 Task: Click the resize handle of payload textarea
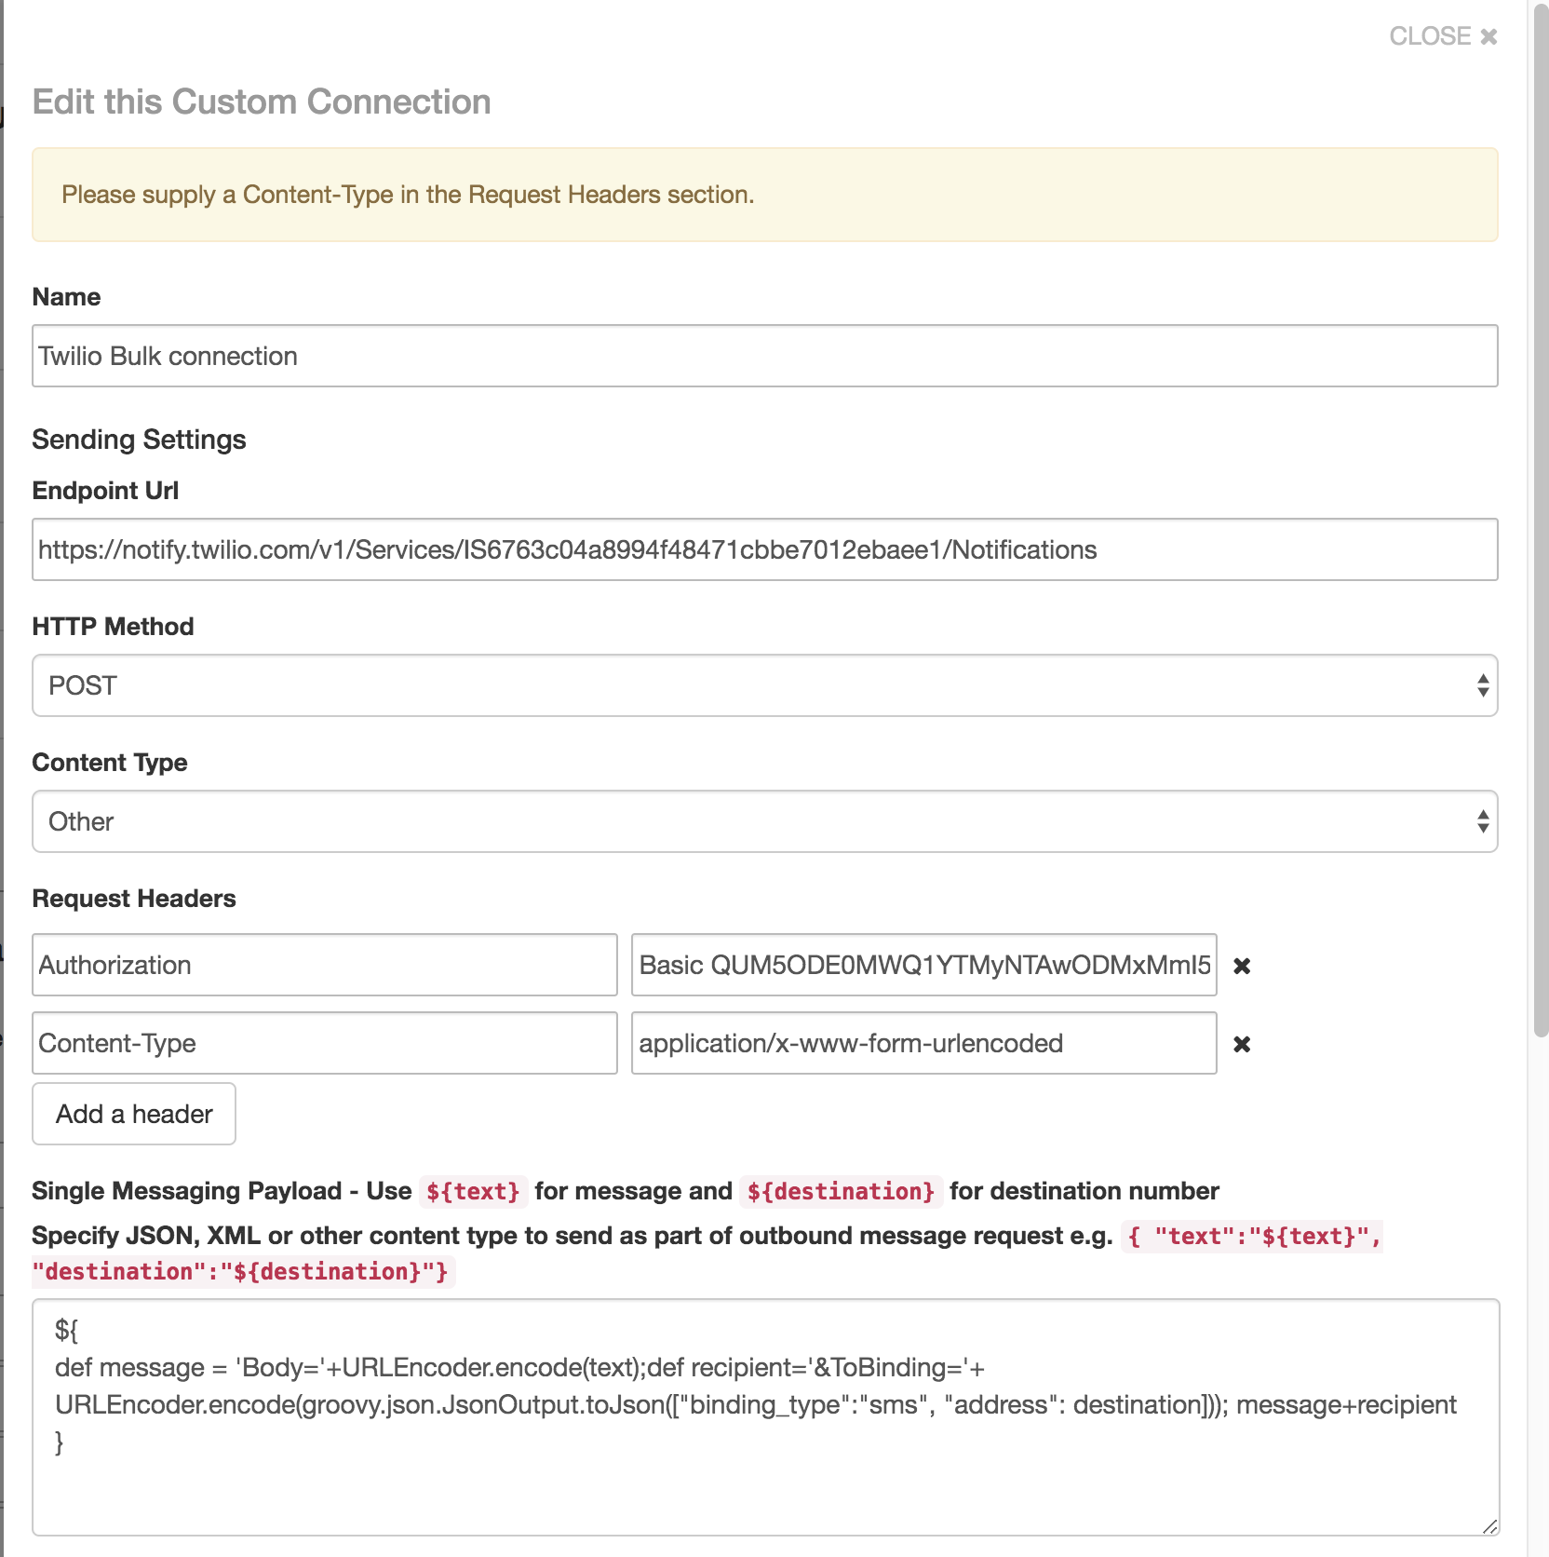coord(1489,1525)
